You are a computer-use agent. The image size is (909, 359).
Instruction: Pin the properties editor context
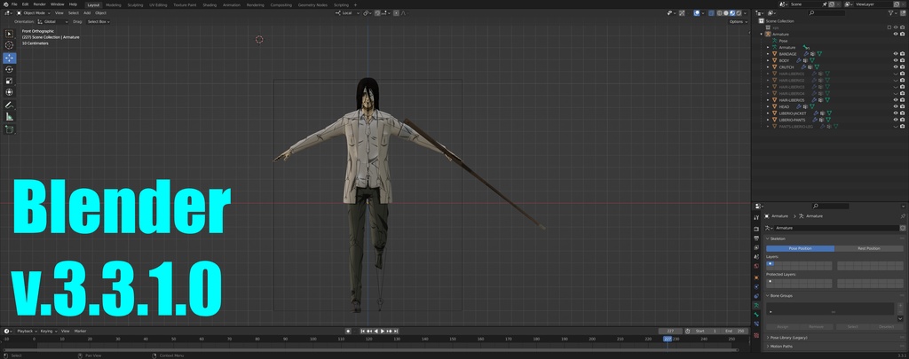click(x=902, y=216)
